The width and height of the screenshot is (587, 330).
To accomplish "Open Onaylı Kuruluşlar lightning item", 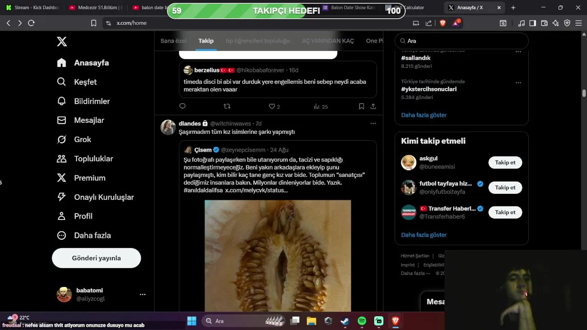I will (95, 197).
